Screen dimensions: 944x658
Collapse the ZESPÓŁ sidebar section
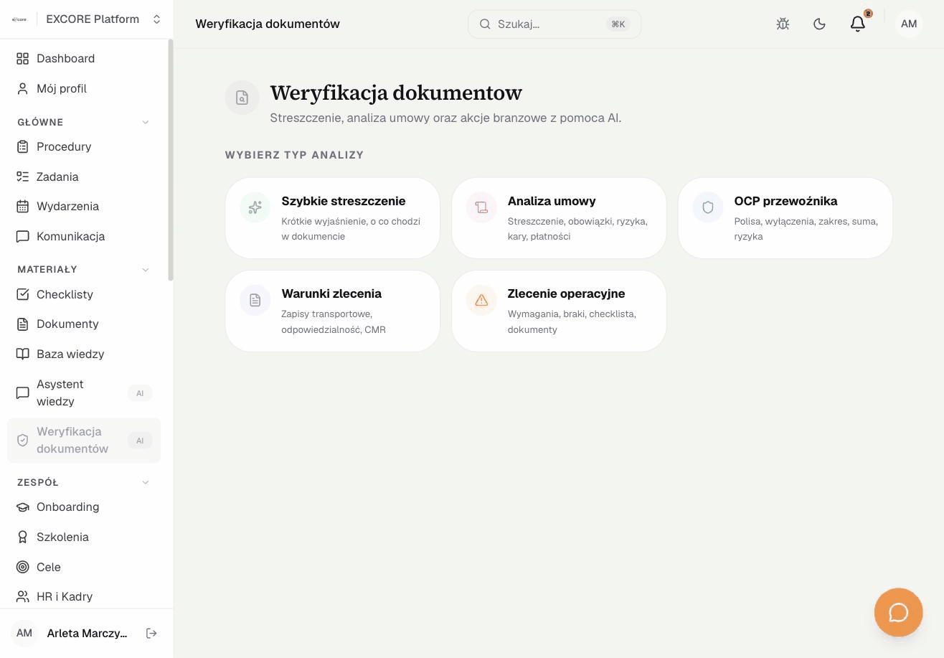pos(146,483)
